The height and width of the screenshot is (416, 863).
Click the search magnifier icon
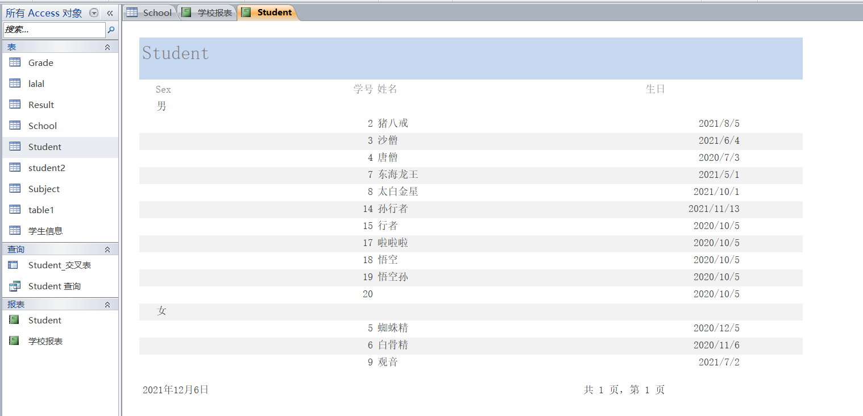click(x=111, y=30)
